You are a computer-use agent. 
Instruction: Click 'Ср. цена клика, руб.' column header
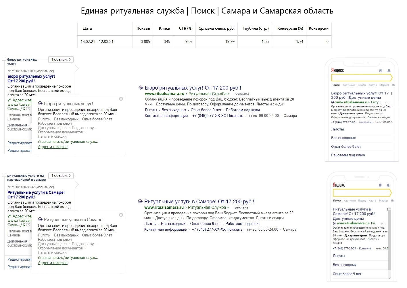click(x=216, y=28)
